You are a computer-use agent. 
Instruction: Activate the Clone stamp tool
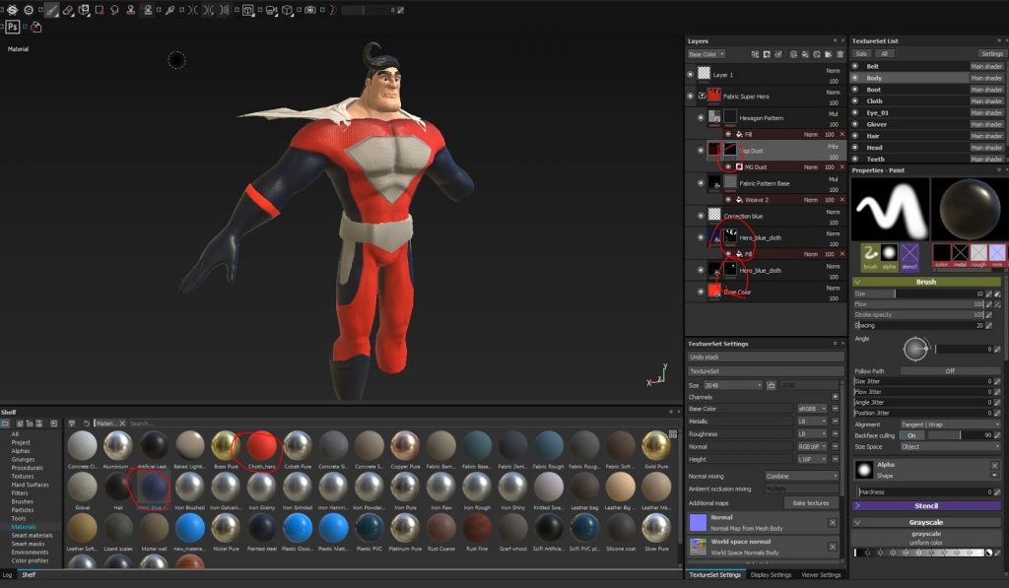pyautogui.click(x=130, y=10)
